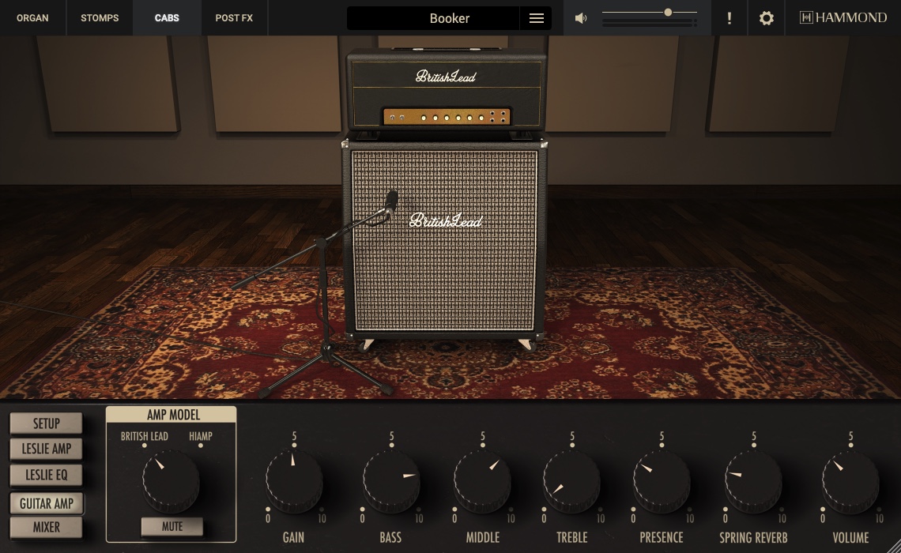Image resolution: width=901 pixels, height=553 pixels.
Task: Click the GAIN knob
Action: tap(294, 482)
